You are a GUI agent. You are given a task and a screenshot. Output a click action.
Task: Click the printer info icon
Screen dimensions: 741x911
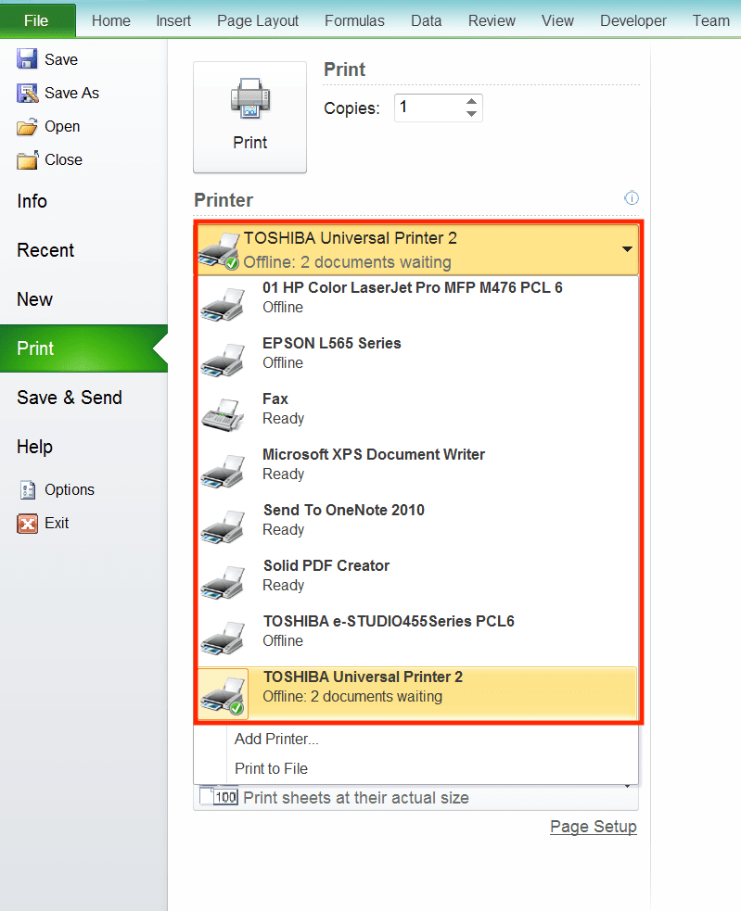[x=631, y=198]
